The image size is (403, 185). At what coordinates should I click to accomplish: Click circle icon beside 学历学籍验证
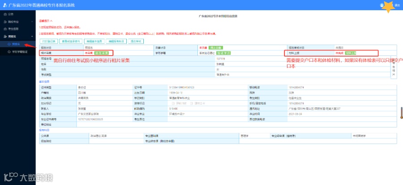9,52
